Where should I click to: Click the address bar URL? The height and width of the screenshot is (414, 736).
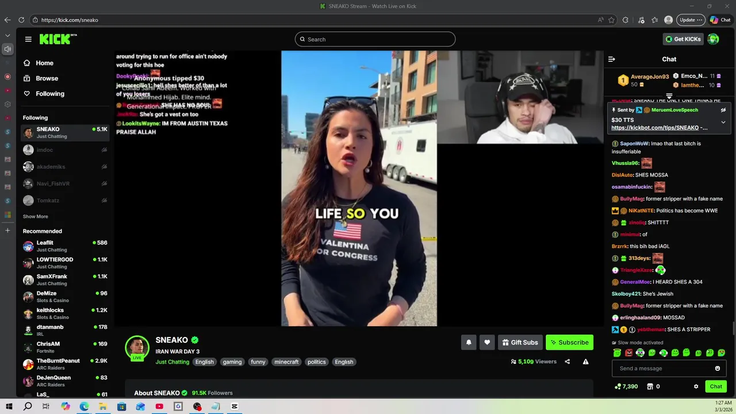point(70,20)
